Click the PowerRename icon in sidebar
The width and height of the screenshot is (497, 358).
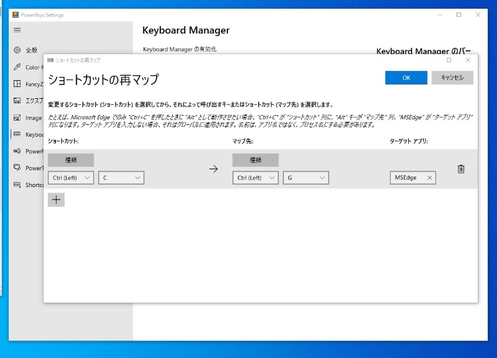coord(17,151)
